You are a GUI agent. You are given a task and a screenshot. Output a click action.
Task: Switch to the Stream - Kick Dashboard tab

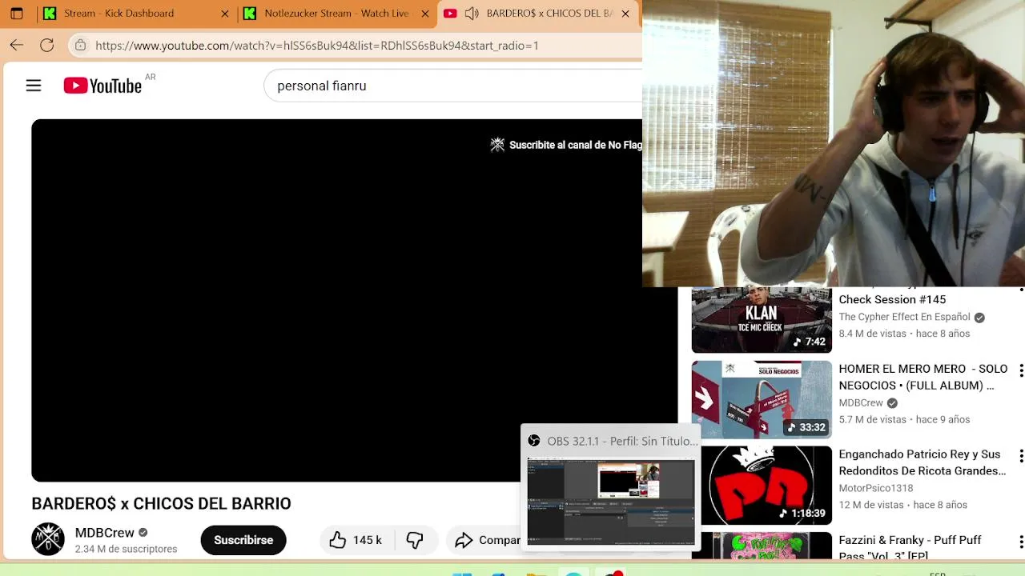[x=136, y=14]
